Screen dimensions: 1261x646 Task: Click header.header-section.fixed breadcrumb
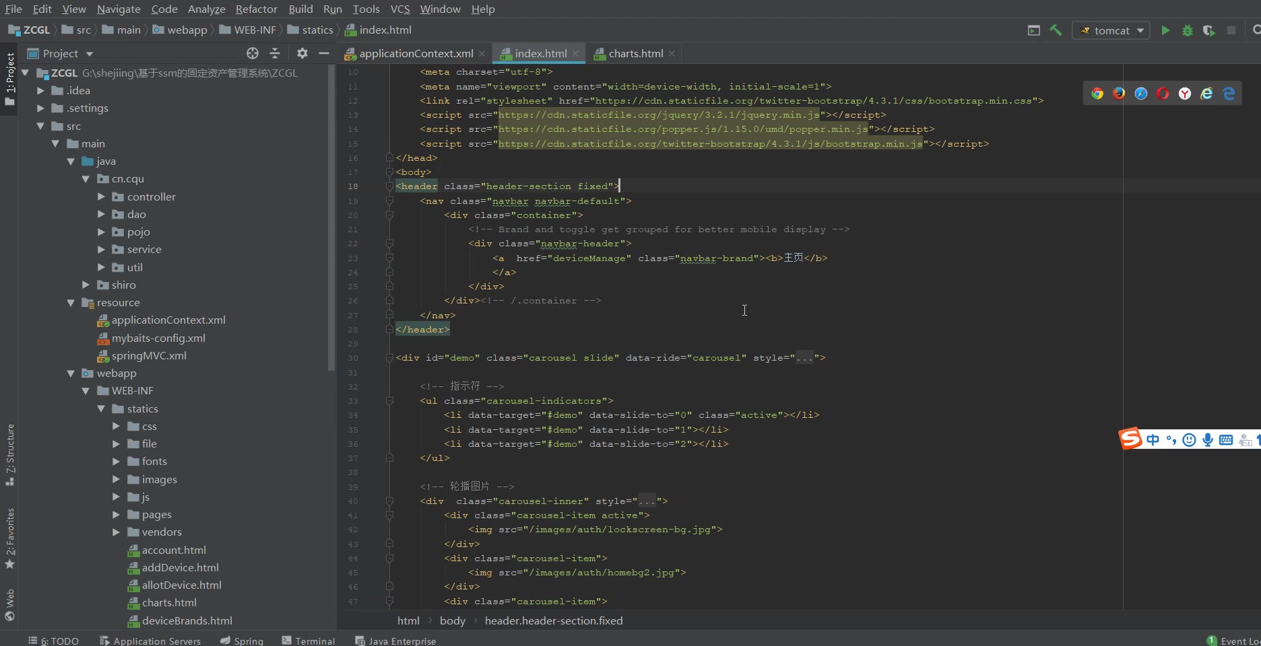pos(554,620)
